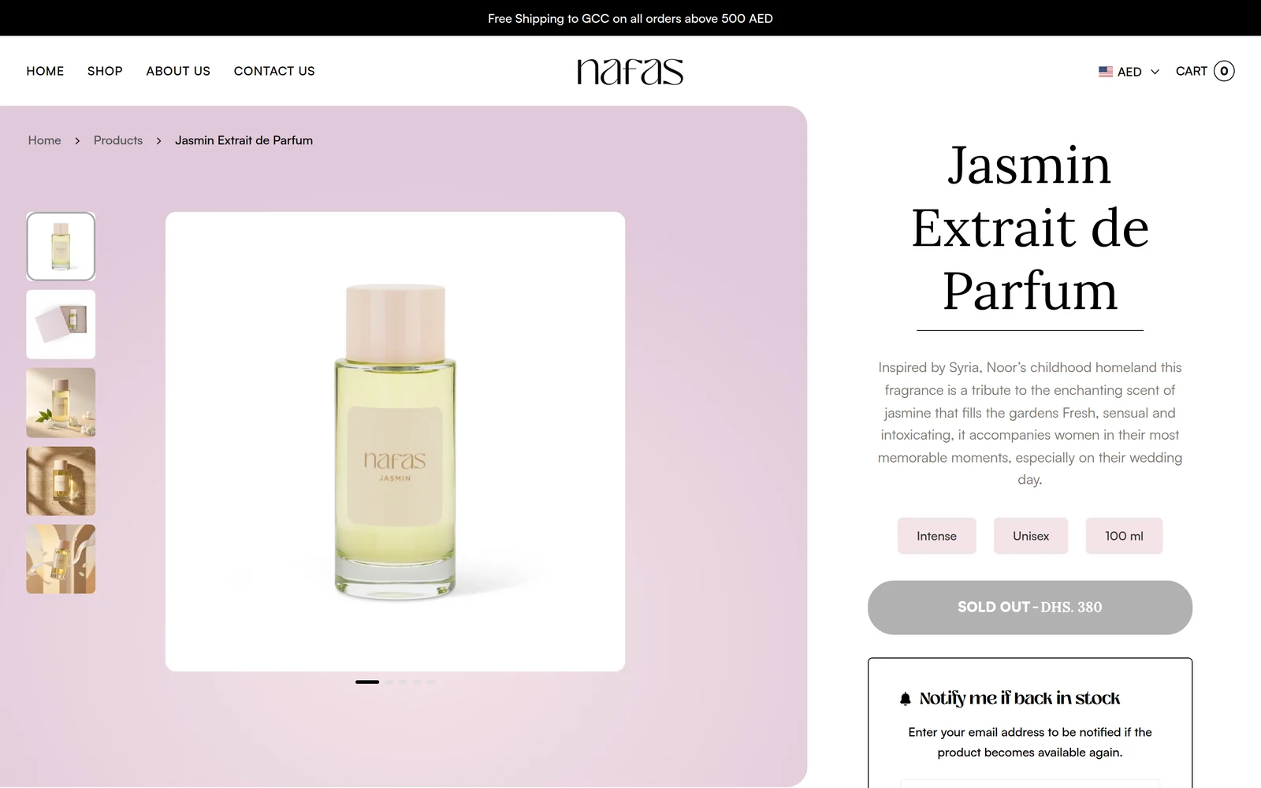Click the arrow after Home breadcrumb

(x=77, y=140)
